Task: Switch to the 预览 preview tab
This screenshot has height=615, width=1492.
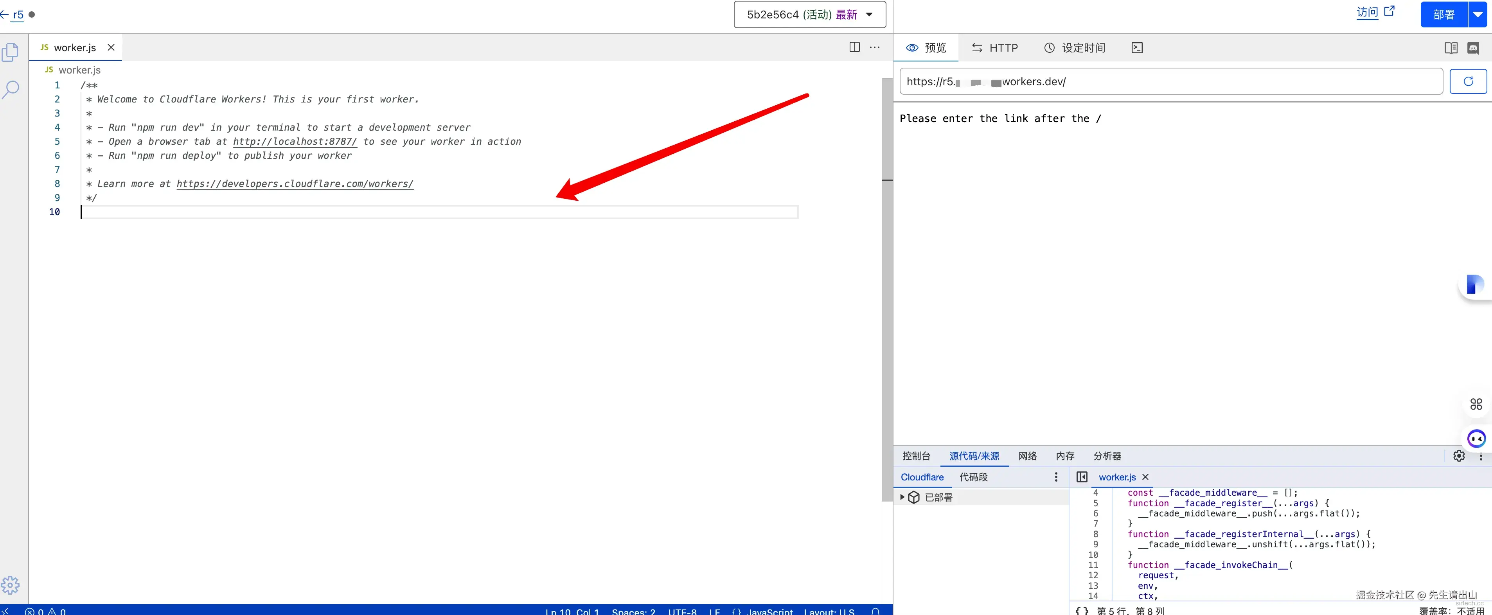Action: point(926,47)
